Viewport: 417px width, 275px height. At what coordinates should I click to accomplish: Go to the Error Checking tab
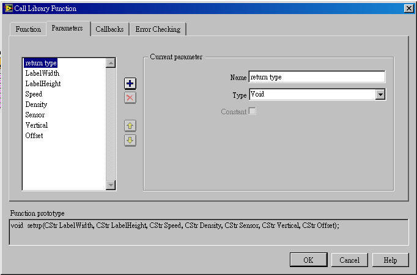coord(158,29)
